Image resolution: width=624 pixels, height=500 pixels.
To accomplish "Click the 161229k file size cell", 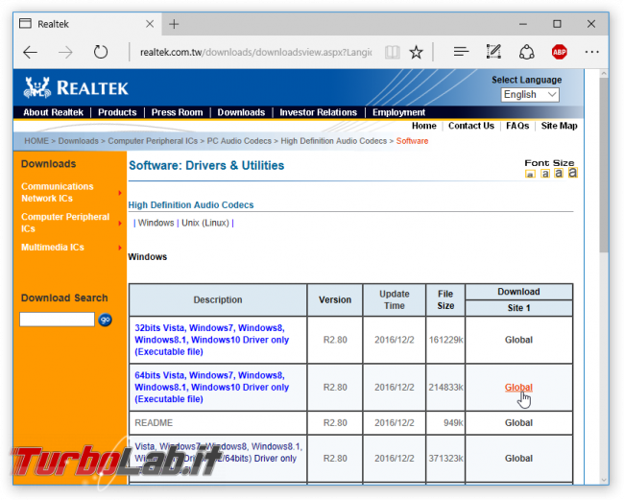I will point(445,340).
